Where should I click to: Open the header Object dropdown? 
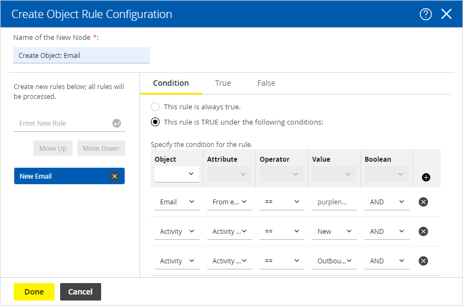(177, 174)
